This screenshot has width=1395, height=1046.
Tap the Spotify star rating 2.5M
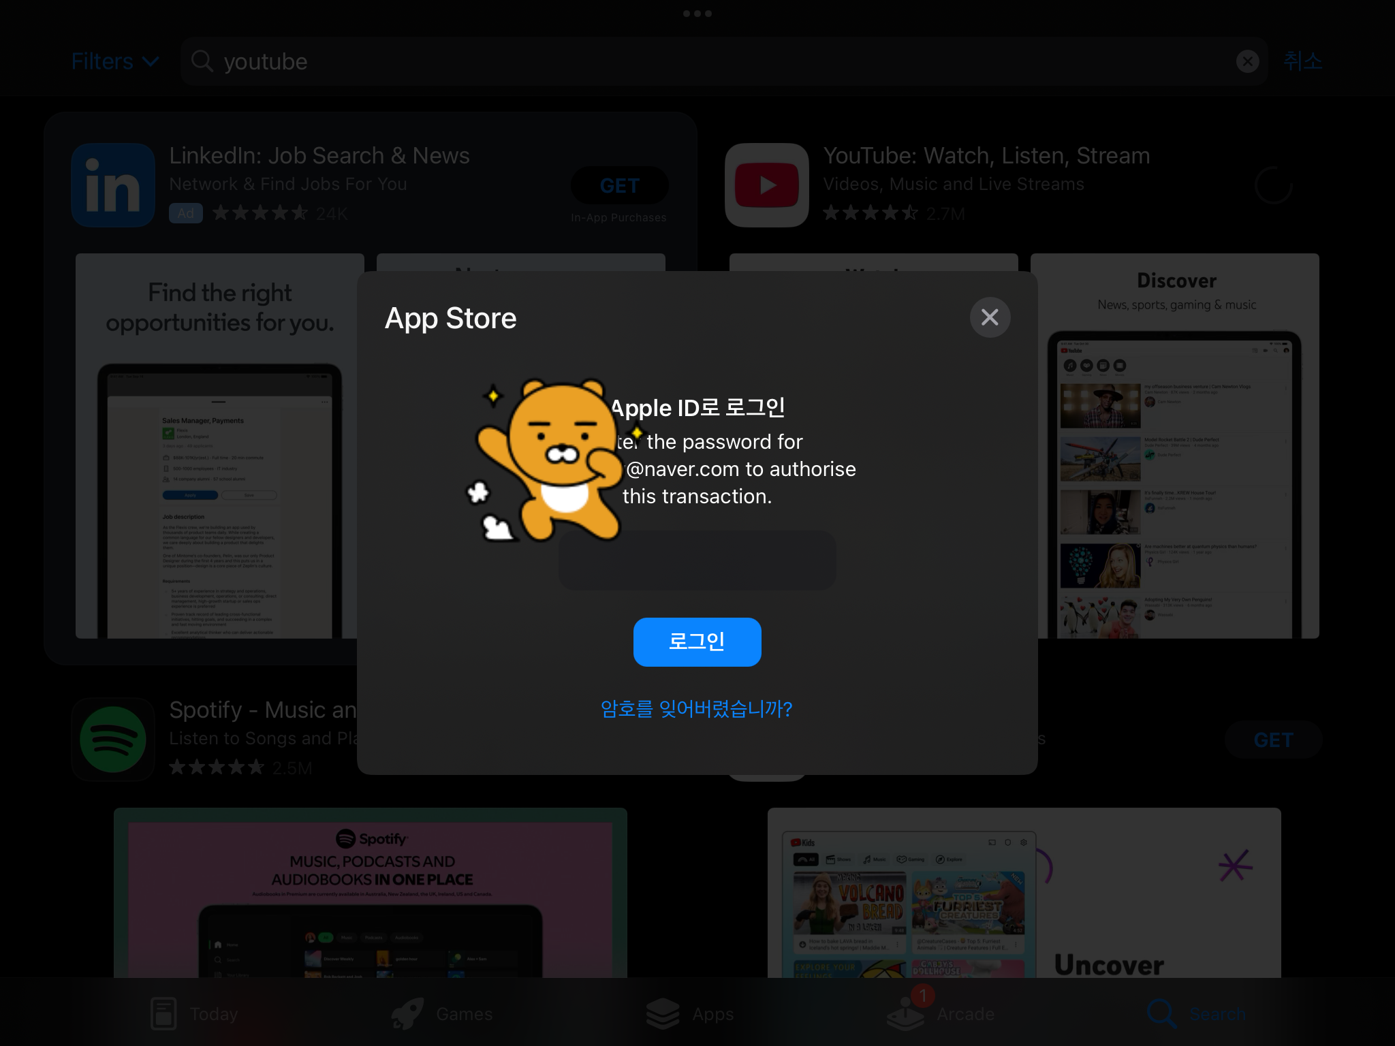pyautogui.click(x=240, y=767)
